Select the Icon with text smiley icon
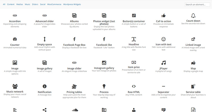The image size is (212, 112). click(164, 39)
